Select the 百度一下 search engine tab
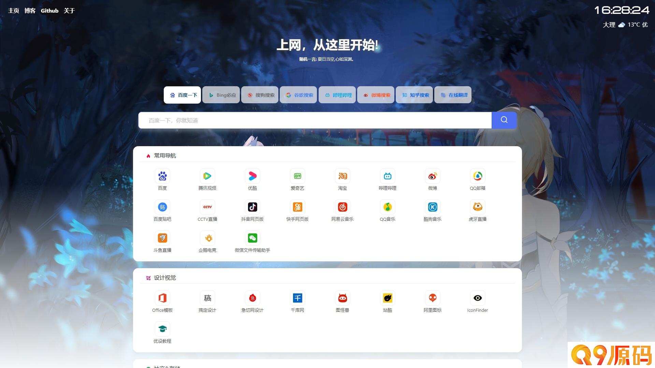Image resolution: width=655 pixels, height=368 pixels. (x=183, y=95)
